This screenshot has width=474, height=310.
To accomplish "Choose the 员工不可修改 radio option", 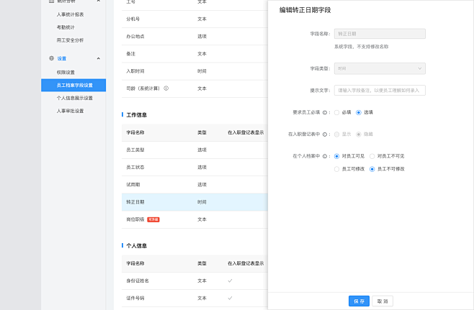I will click(372, 169).
